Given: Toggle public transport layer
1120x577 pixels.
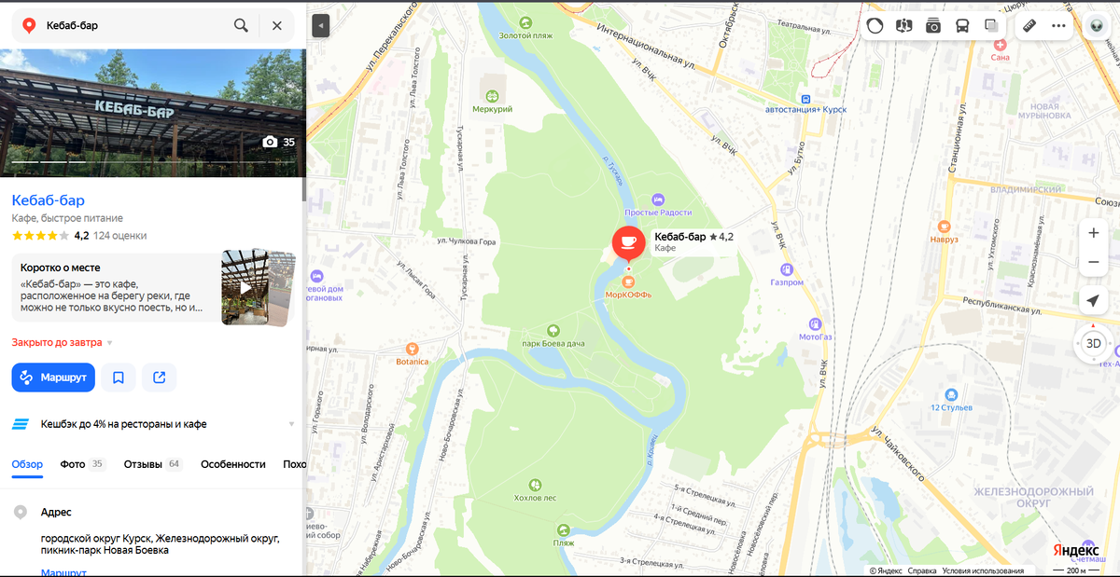Looking at the screenshot, I should click(962, 26).
